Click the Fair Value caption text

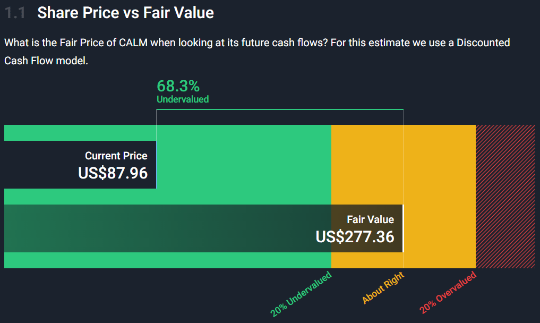370,219
